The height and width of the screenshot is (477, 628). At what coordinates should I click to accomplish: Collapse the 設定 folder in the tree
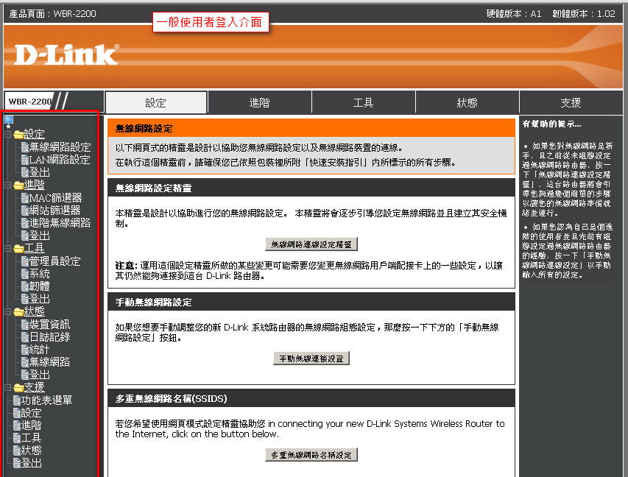pos(7,135)
